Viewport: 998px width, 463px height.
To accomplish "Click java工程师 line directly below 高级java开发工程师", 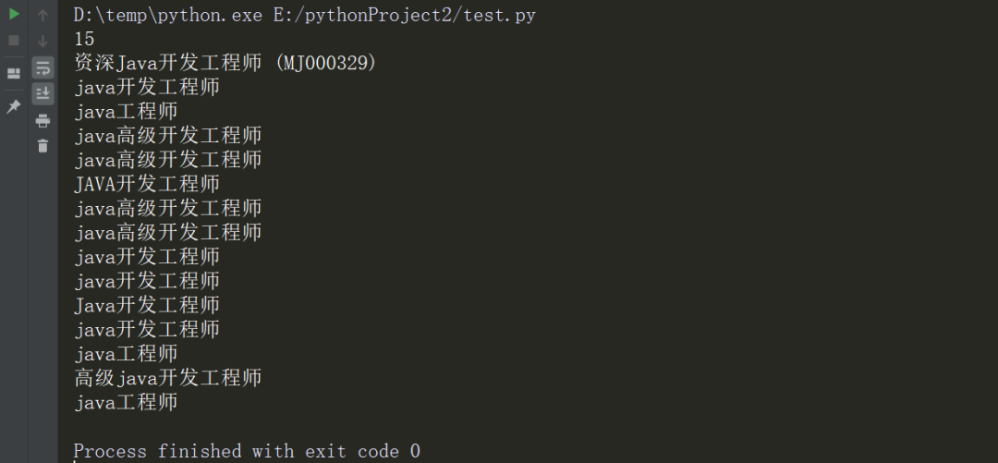I will click(x=126, y=402).
